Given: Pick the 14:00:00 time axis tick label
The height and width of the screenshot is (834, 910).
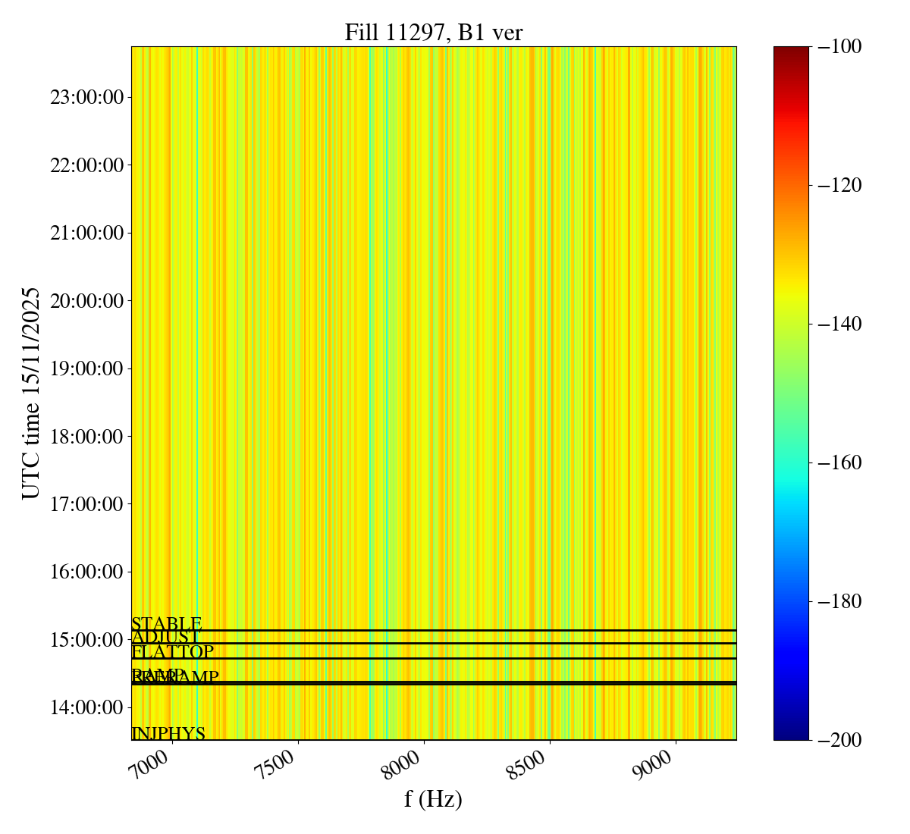Looking at the screenshot, I should coord(86,707).
